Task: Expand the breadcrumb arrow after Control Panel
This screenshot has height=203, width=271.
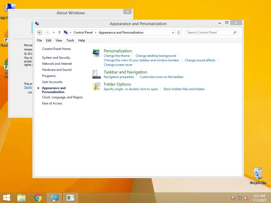Action: pyautogui.click(x=96, y=33)
